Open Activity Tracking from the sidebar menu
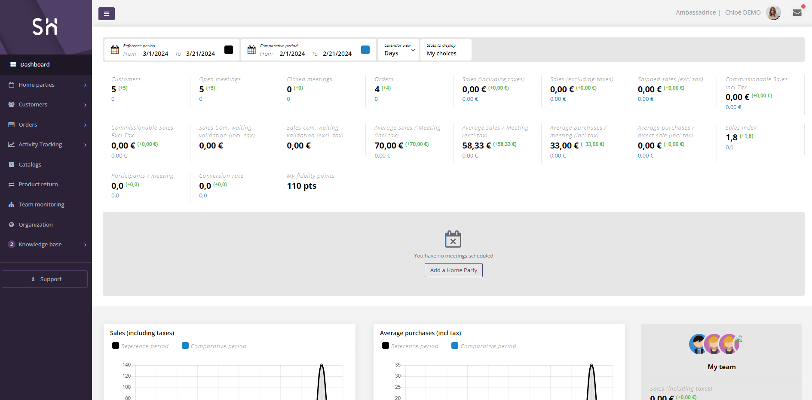This screenshot has height=400, width=812. (x=40, y=144)
